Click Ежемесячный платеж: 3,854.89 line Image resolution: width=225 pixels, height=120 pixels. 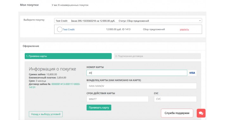click(x=47, y=78)
